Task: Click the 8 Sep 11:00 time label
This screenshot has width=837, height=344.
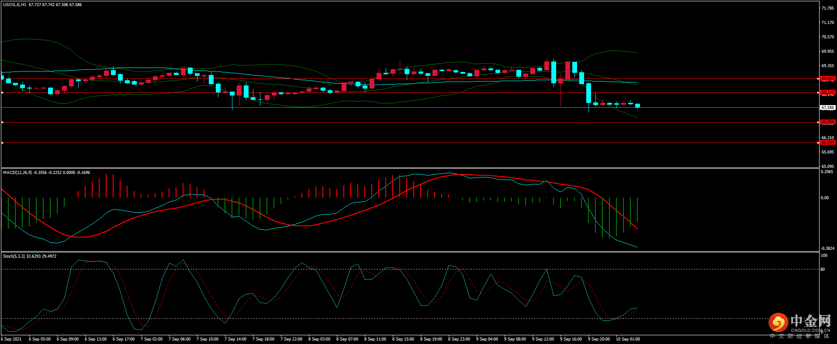Action: (x=375, y=339)
